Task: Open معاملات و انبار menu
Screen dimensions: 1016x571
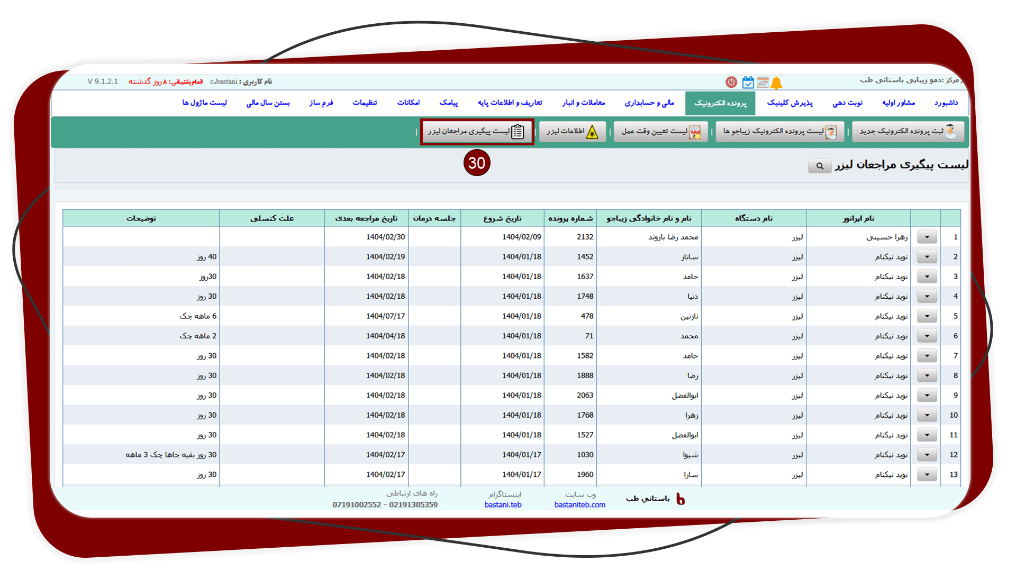Action: click(x=584, y=103)
